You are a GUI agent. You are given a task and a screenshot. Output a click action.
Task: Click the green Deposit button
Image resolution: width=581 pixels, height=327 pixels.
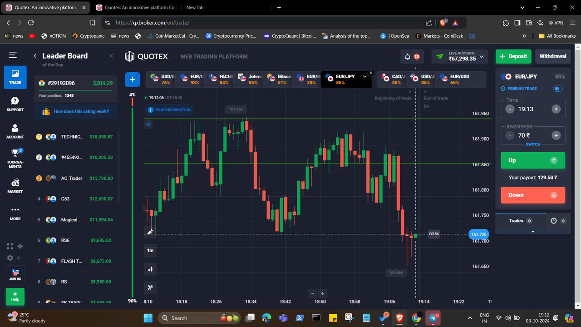pos(513,56)
